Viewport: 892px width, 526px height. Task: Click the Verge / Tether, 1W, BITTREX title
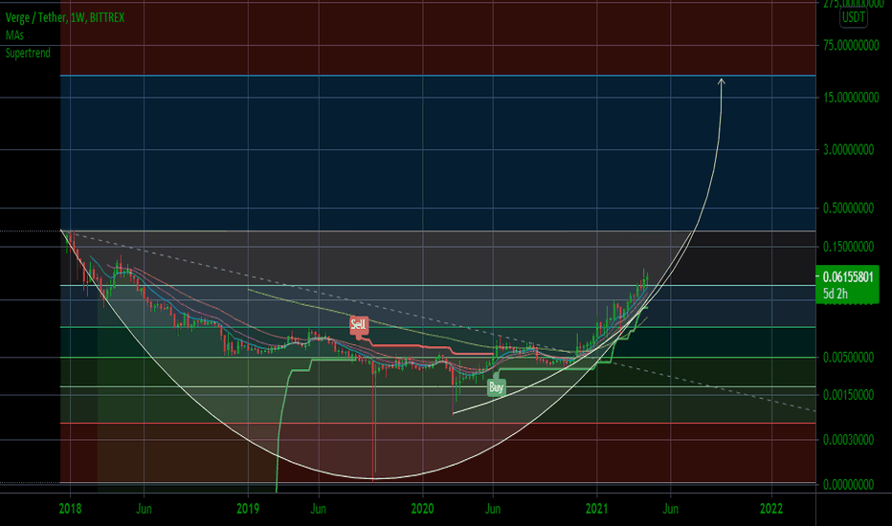[x=65, y=17]
